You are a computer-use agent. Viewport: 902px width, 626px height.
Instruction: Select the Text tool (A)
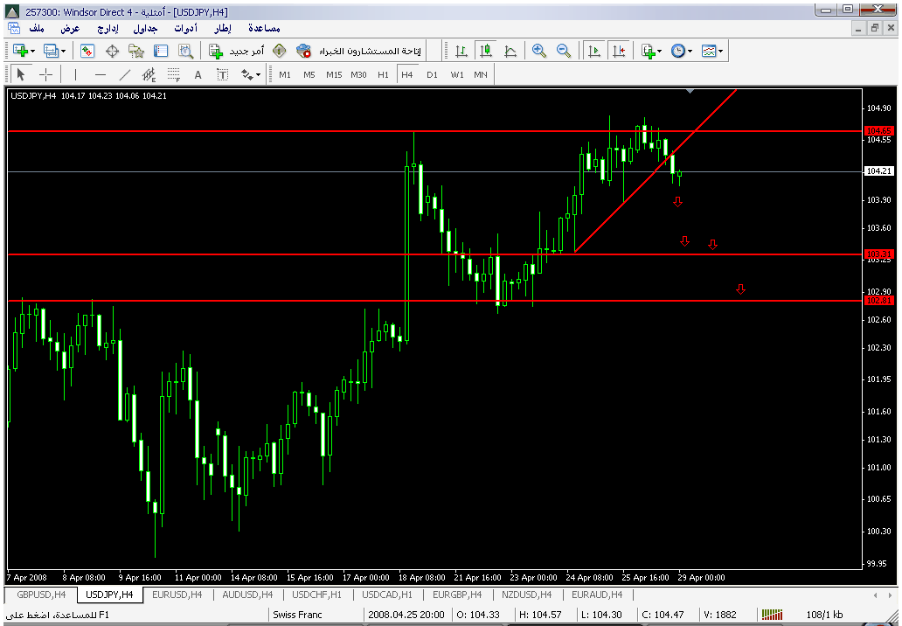198,74
